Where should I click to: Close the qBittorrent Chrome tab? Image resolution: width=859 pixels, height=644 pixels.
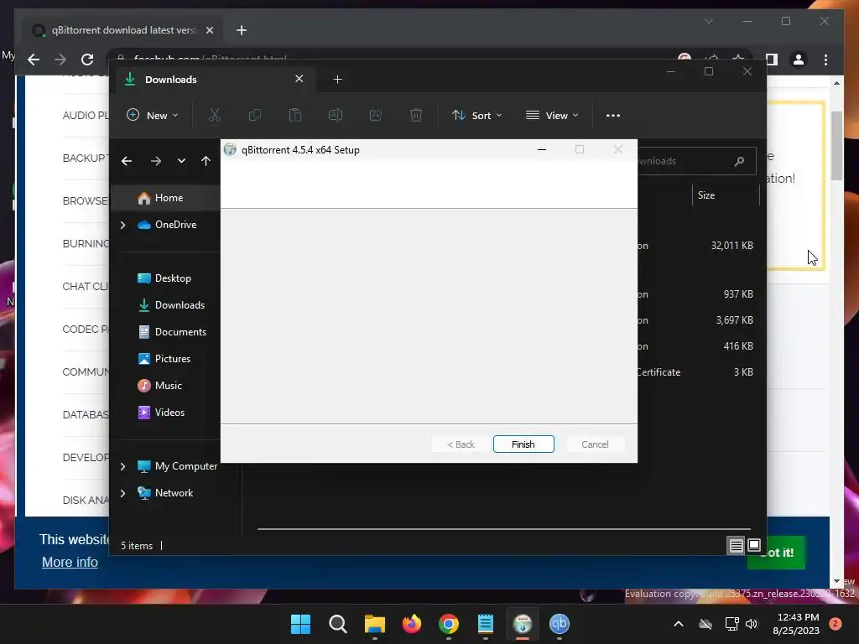209,30
